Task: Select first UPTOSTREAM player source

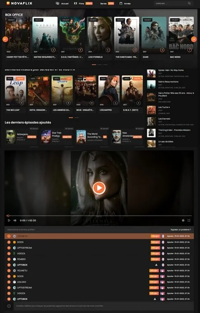Action: (x=99, y=248)
